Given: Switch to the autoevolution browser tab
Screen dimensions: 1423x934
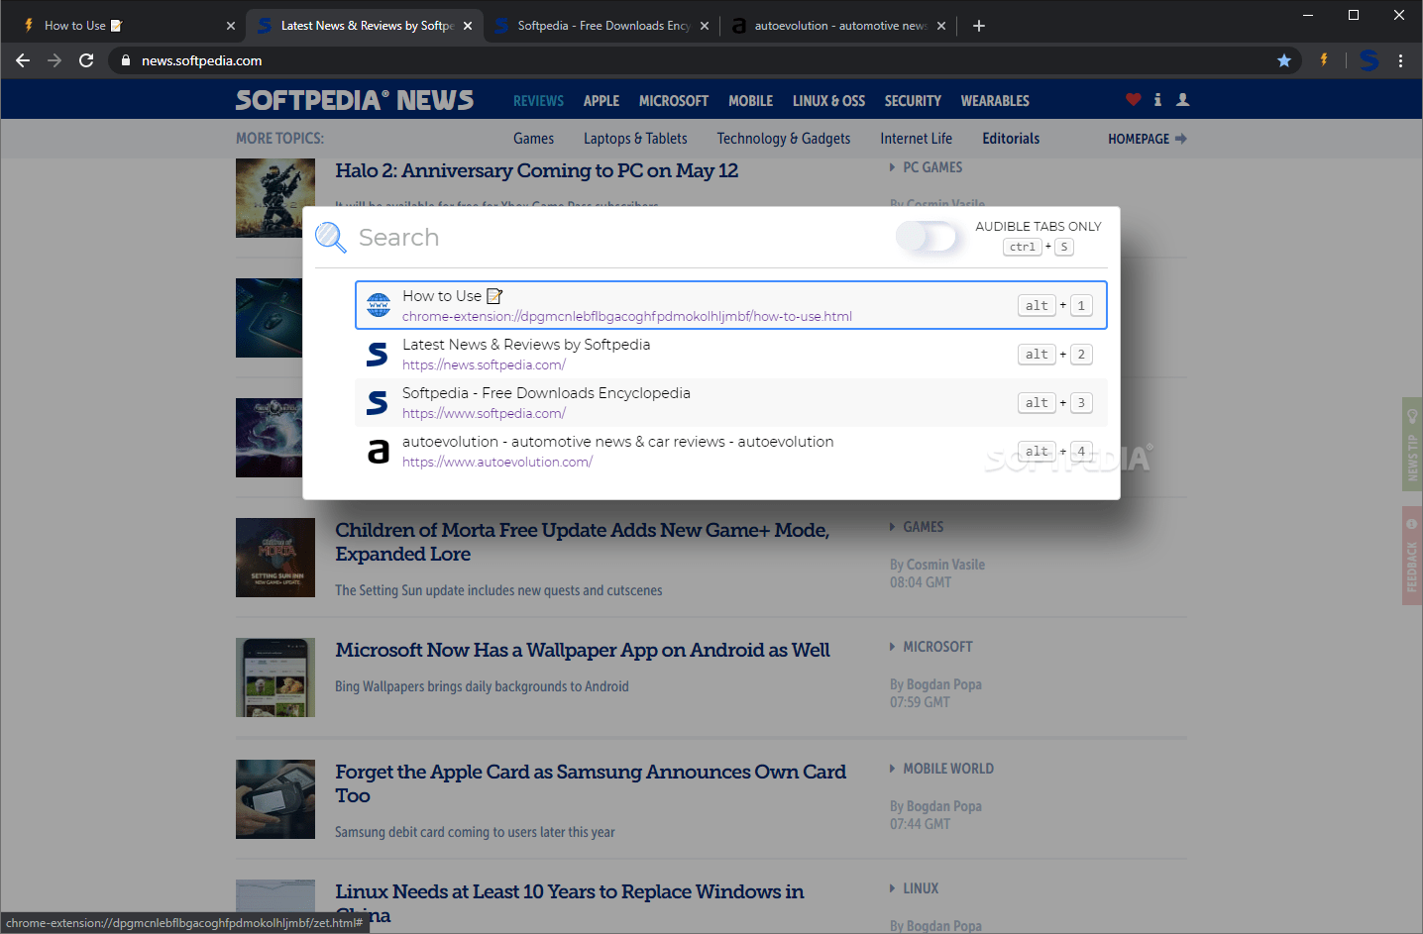Looking at the screenshot, I should click(839, 26).
